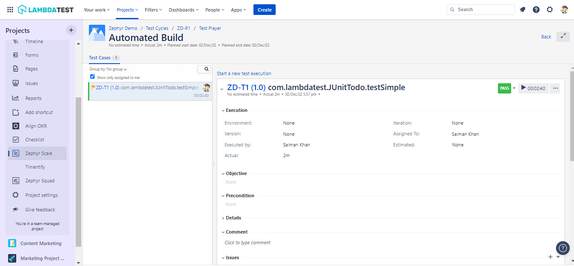
Task: Open the Test Cycles breadcrumb link
Action: pyautogui.click(x=157, y=28)
